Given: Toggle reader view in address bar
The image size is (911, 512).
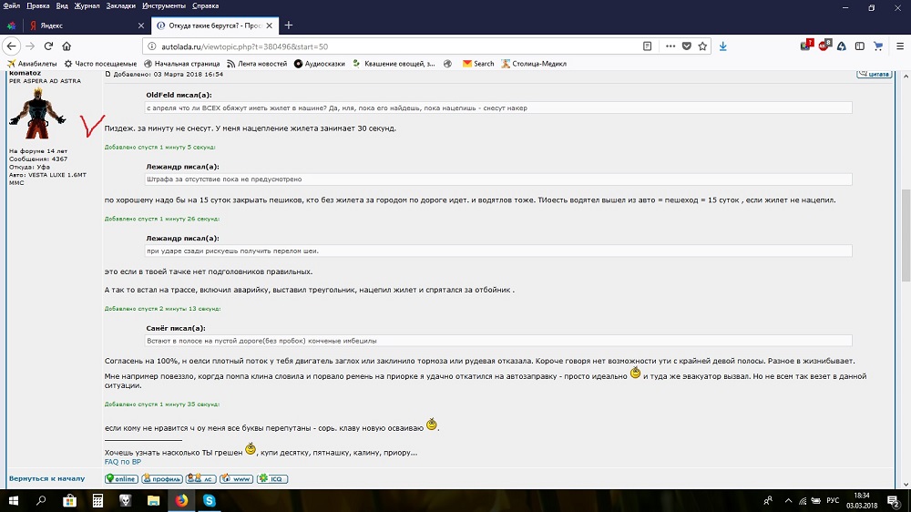Looking at the screenshot, I should point(648,46).
